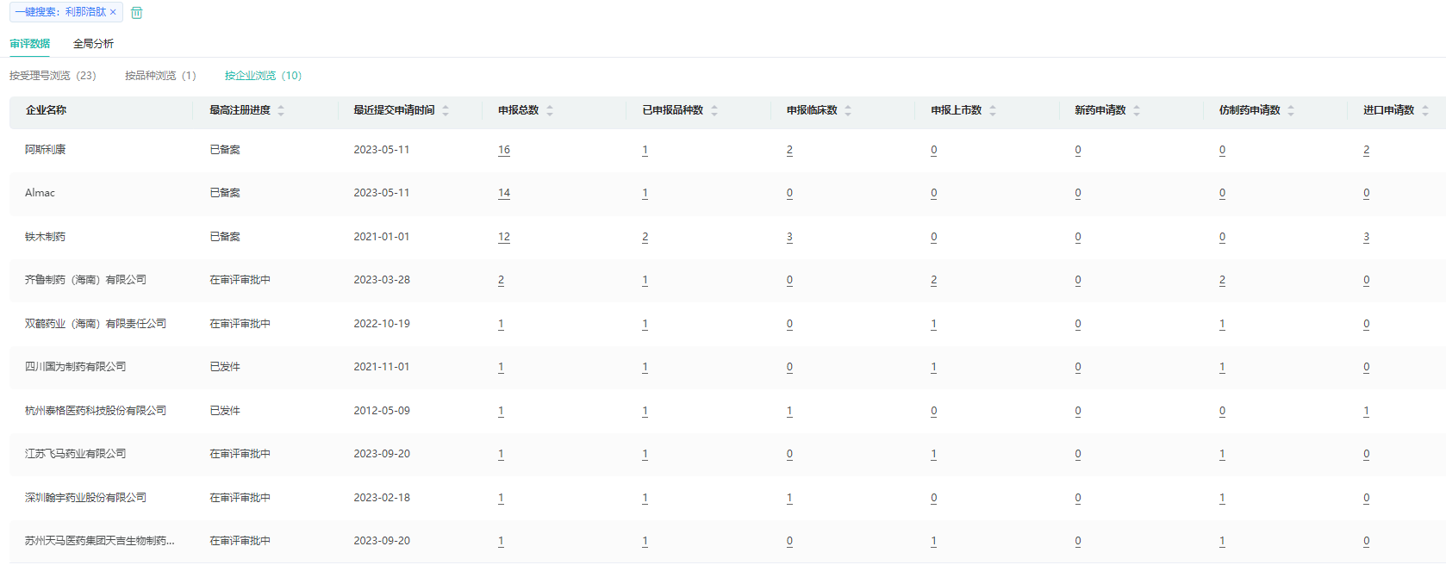1446x565 pixels.
Task: Open 按受理号浏览 (23) view
Action: click(x=53, y=76)
